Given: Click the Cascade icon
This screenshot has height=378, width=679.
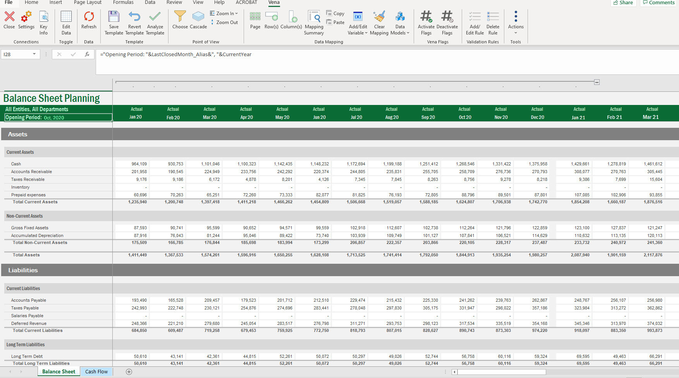Looking at the screenshot, I should click(198, 17).
